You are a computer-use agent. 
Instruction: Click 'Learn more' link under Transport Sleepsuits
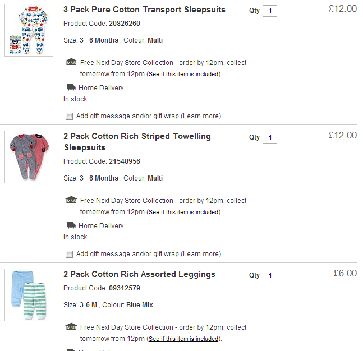point(201,116)
